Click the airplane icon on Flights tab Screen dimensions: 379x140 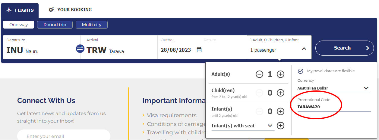[x=9, y=10]
